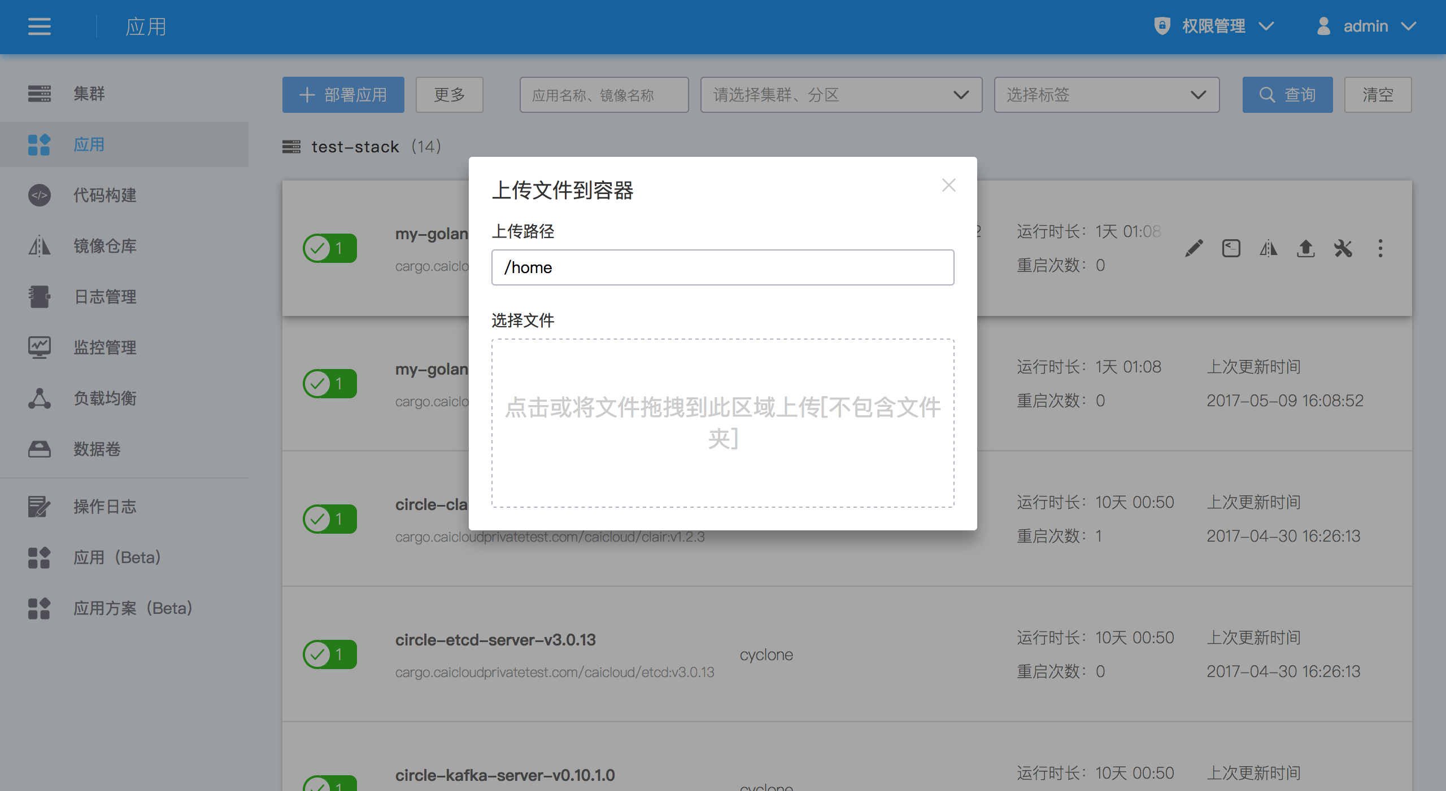
Task: Open the select tag dropdown
Action: click(1107, 95)
